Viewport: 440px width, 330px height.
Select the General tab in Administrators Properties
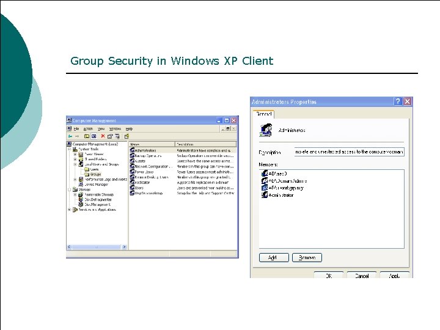pos(264,114)
